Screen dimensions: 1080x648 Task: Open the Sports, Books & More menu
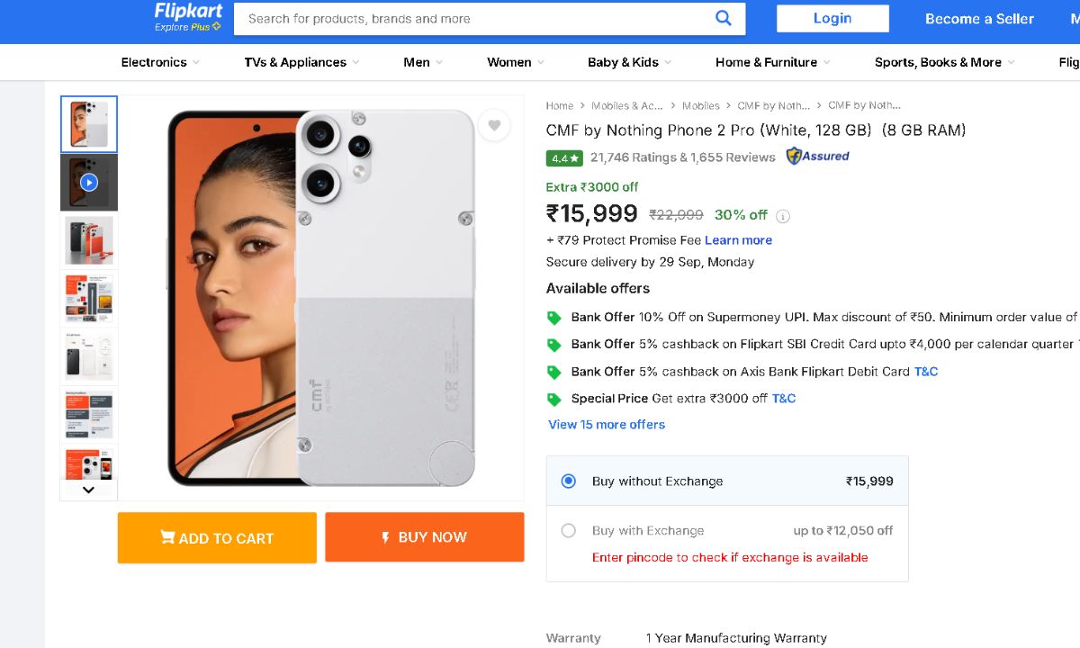click(x=944, y=62)
